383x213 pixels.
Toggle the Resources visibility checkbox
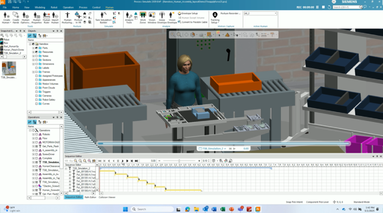36,52
